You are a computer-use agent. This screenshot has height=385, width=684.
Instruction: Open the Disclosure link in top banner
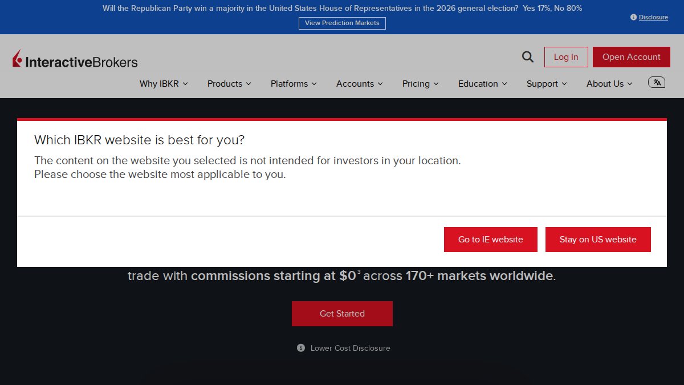tap(653, 17)
